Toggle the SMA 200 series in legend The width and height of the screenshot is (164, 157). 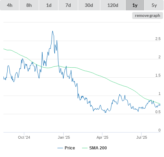tap(94, 148)
